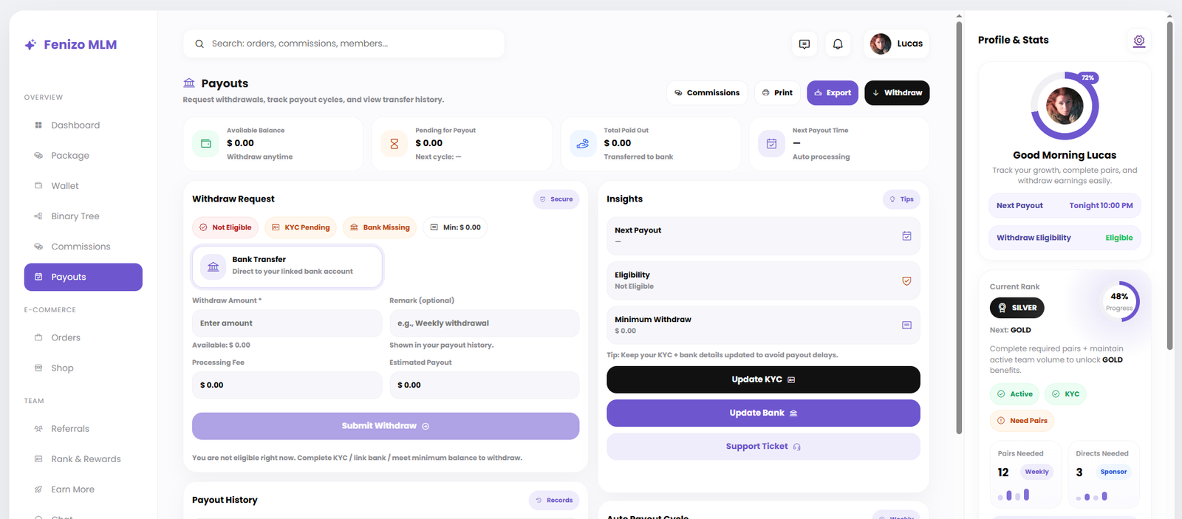1182x519 pixels.
Task: Click the search orders, commissions field
Action: (344, 44)
